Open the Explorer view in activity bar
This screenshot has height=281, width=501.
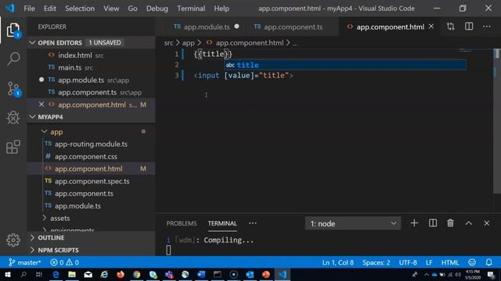pos(13,30)
